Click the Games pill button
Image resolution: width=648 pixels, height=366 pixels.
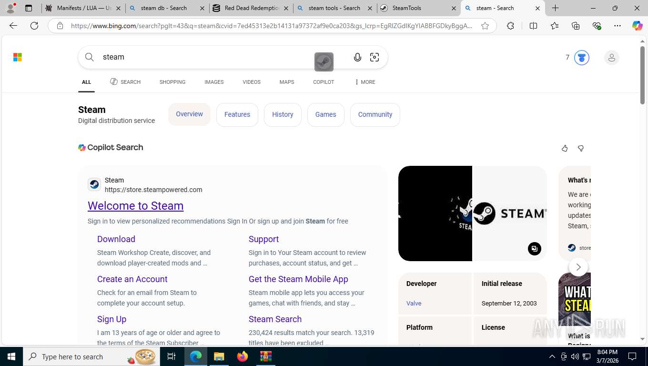pyautogui.click(x=326, y=114)
